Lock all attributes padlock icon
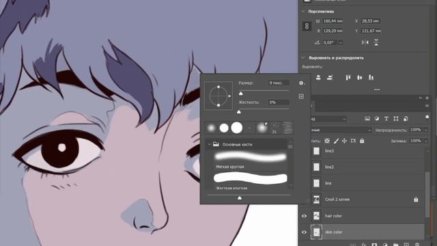 pyautogui.click(x=362, y=141)
